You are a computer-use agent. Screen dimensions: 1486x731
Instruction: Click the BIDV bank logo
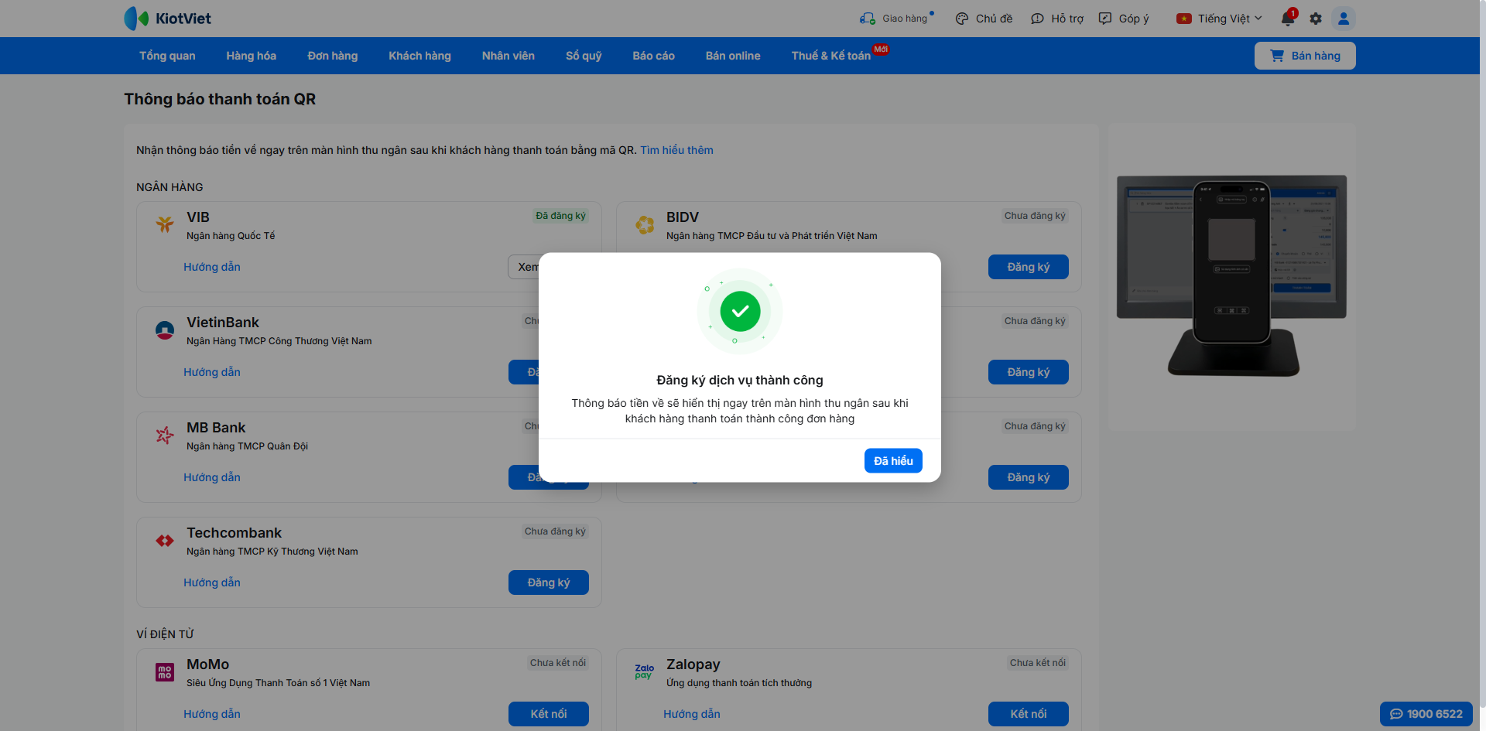click(x=645, y=224)
